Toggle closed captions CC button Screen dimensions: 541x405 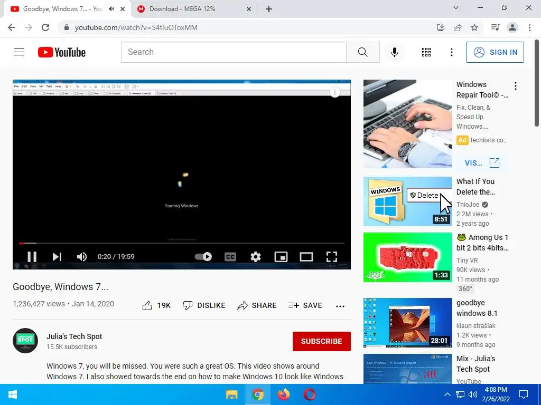point(230,257)
